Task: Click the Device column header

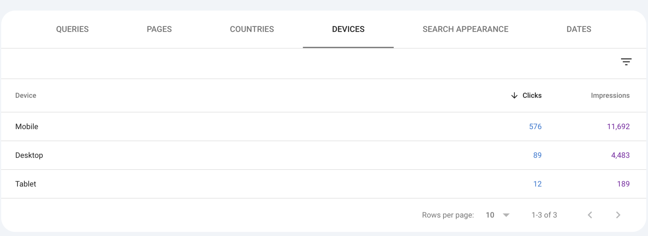Action: tap(26, 95)
